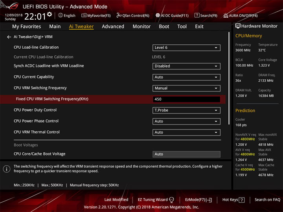Click the globe language icon
The height and width of the screenshot is (212, 283).
coord(61,15)
